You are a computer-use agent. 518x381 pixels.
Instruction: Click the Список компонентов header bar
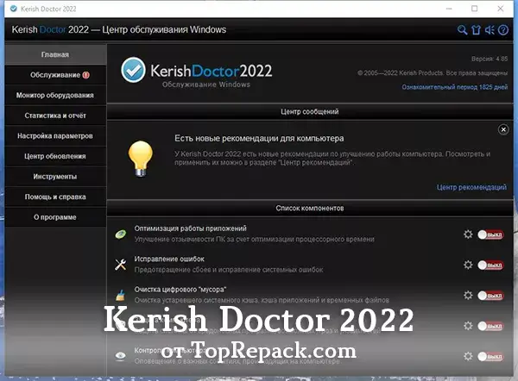(x=310, y=208)
